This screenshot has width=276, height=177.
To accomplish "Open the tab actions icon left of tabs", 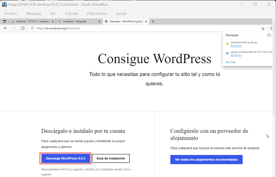I will 5,21.
